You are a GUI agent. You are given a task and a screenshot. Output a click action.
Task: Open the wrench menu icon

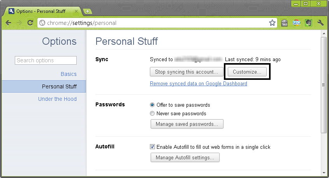320,23
